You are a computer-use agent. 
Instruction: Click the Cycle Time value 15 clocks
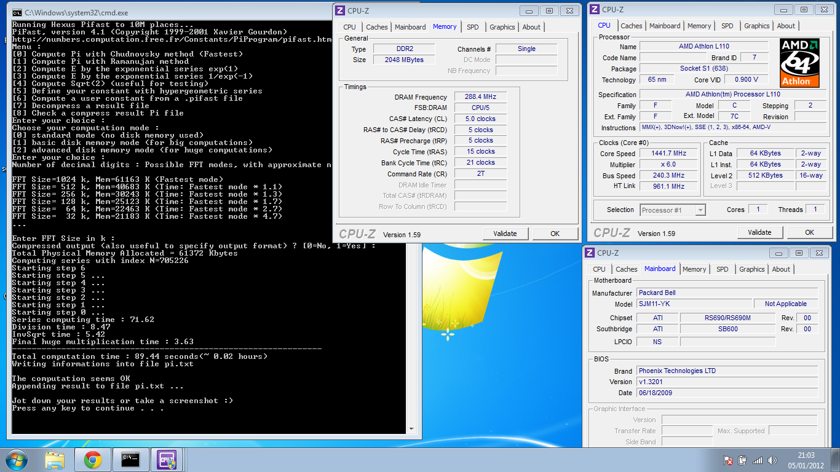pos(480,152)
